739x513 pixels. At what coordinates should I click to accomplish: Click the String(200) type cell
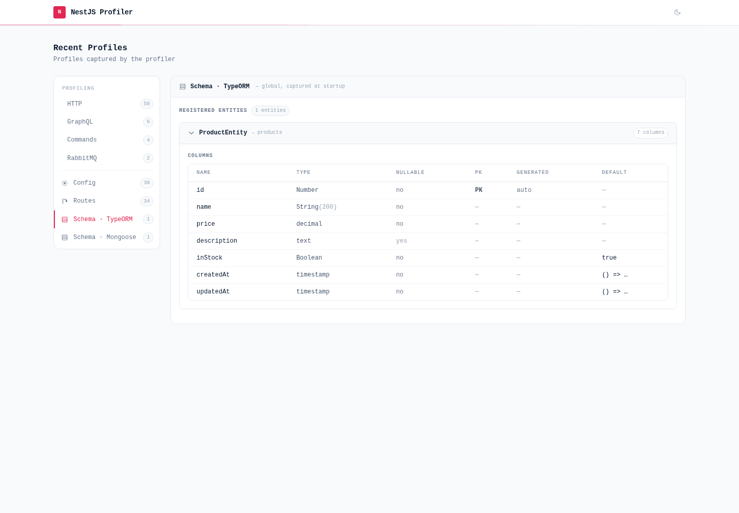tap(317, 207)
